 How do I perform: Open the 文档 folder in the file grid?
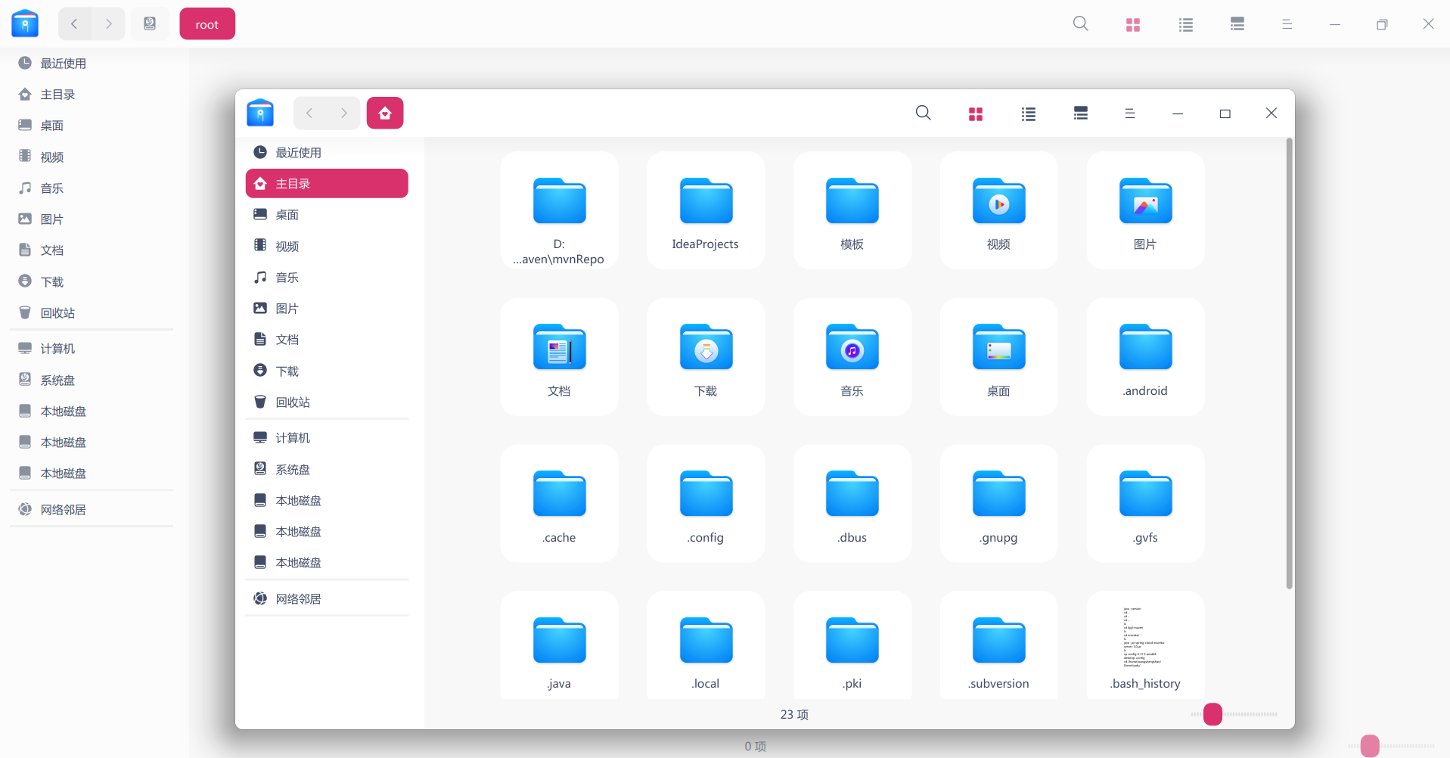point(559,357)
